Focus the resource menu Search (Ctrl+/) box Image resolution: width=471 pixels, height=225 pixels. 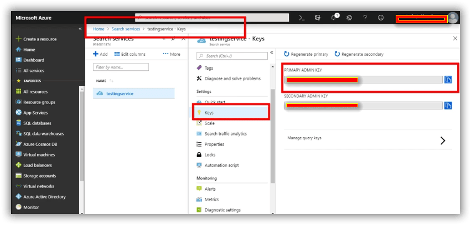point(232,56)
